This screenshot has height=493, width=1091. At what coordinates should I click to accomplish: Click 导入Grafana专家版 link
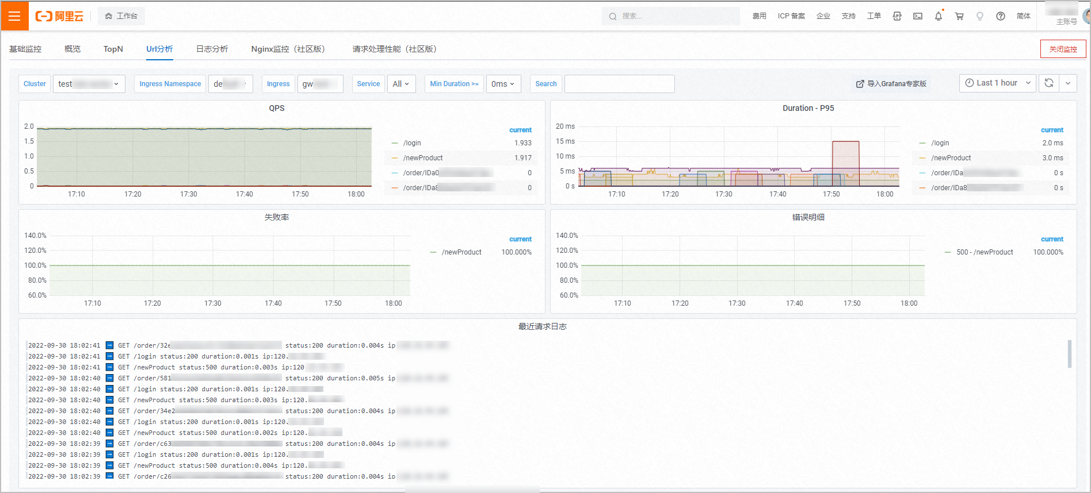coord(891,84)
